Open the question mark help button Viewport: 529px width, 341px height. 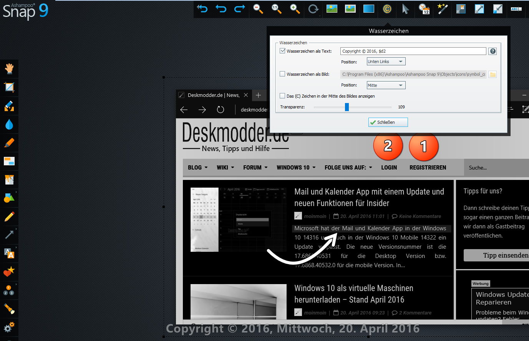click(493, 51)
